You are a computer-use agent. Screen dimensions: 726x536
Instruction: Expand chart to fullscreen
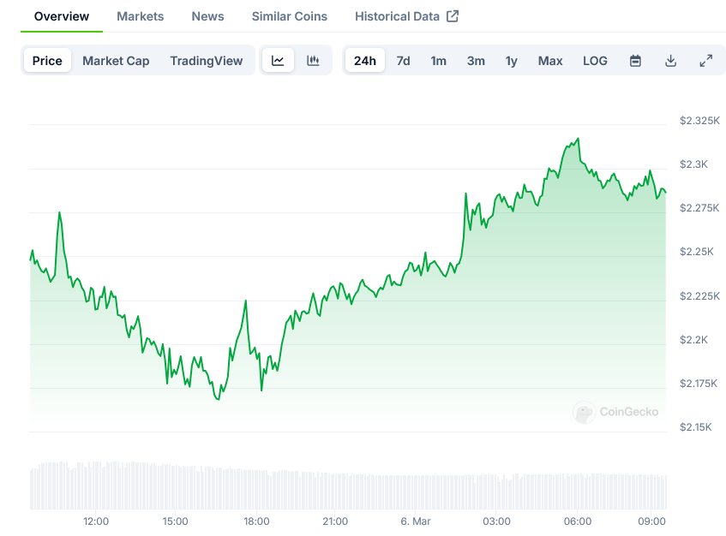pos(705,61)
